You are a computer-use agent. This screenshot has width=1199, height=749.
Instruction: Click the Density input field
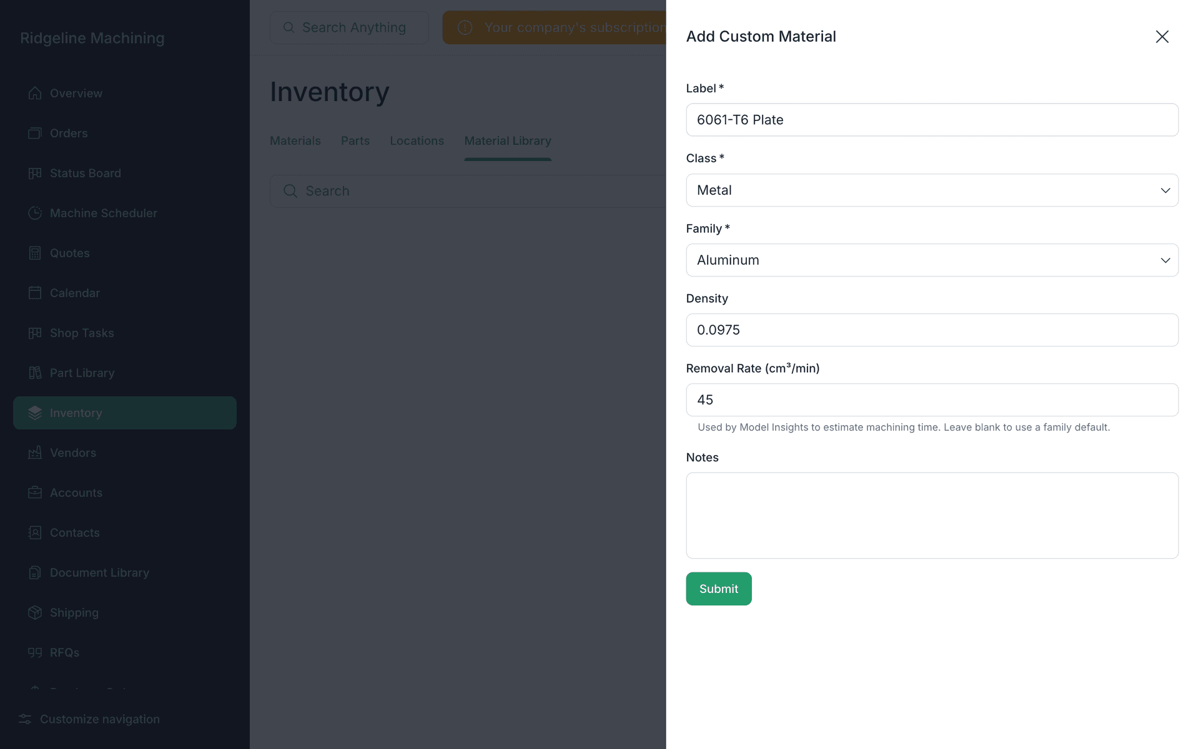tap(932, 330)
